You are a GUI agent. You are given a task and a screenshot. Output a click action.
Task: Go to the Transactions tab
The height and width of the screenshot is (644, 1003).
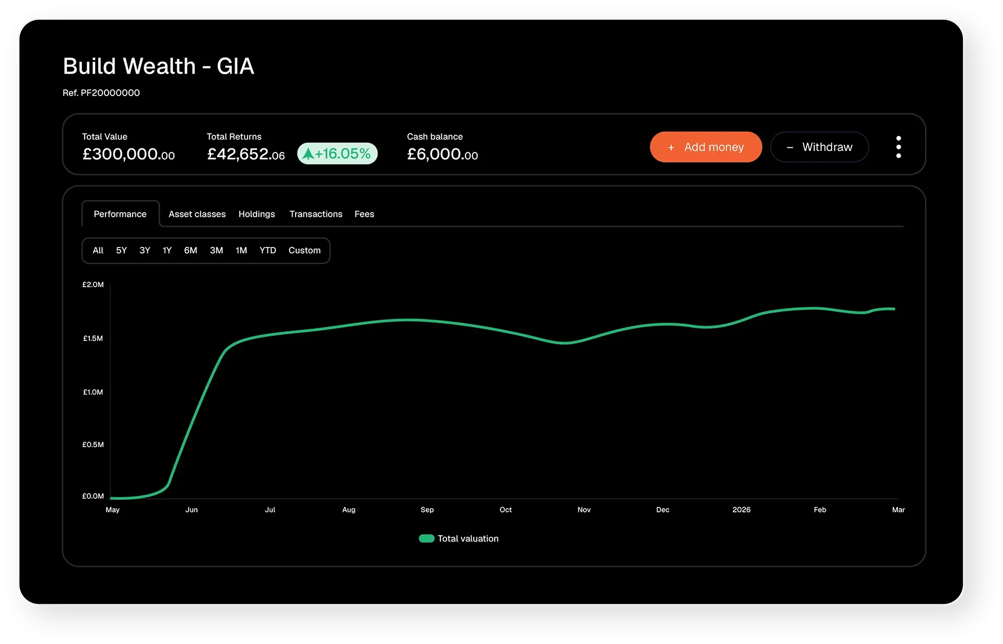(x=316, y=214)
